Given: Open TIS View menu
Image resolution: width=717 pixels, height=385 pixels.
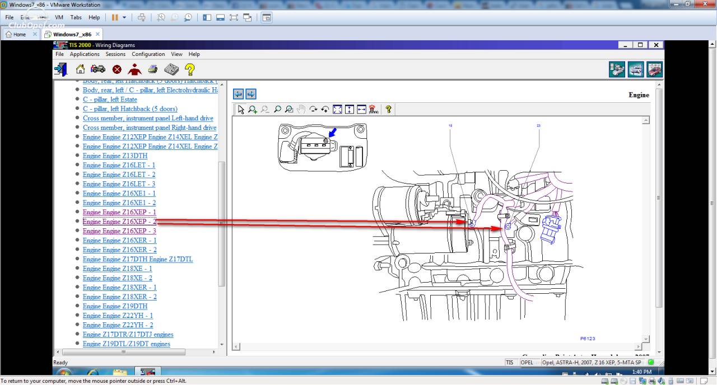Looking at the screenshot, I should (x=176, y=54).
